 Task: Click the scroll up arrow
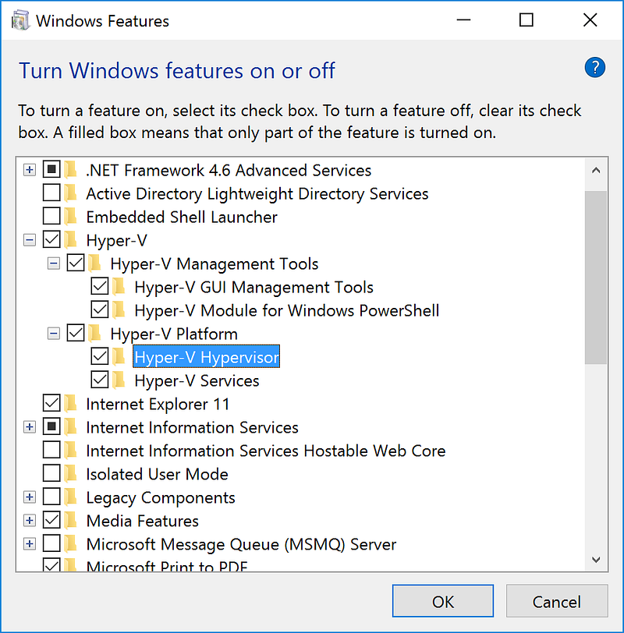coord(596,171)
